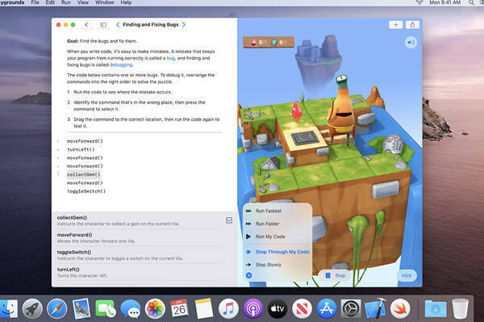Go back using the toolbar back arrow
The width and height of the screenshot is (484, 322).
click(x=86, y=25)
